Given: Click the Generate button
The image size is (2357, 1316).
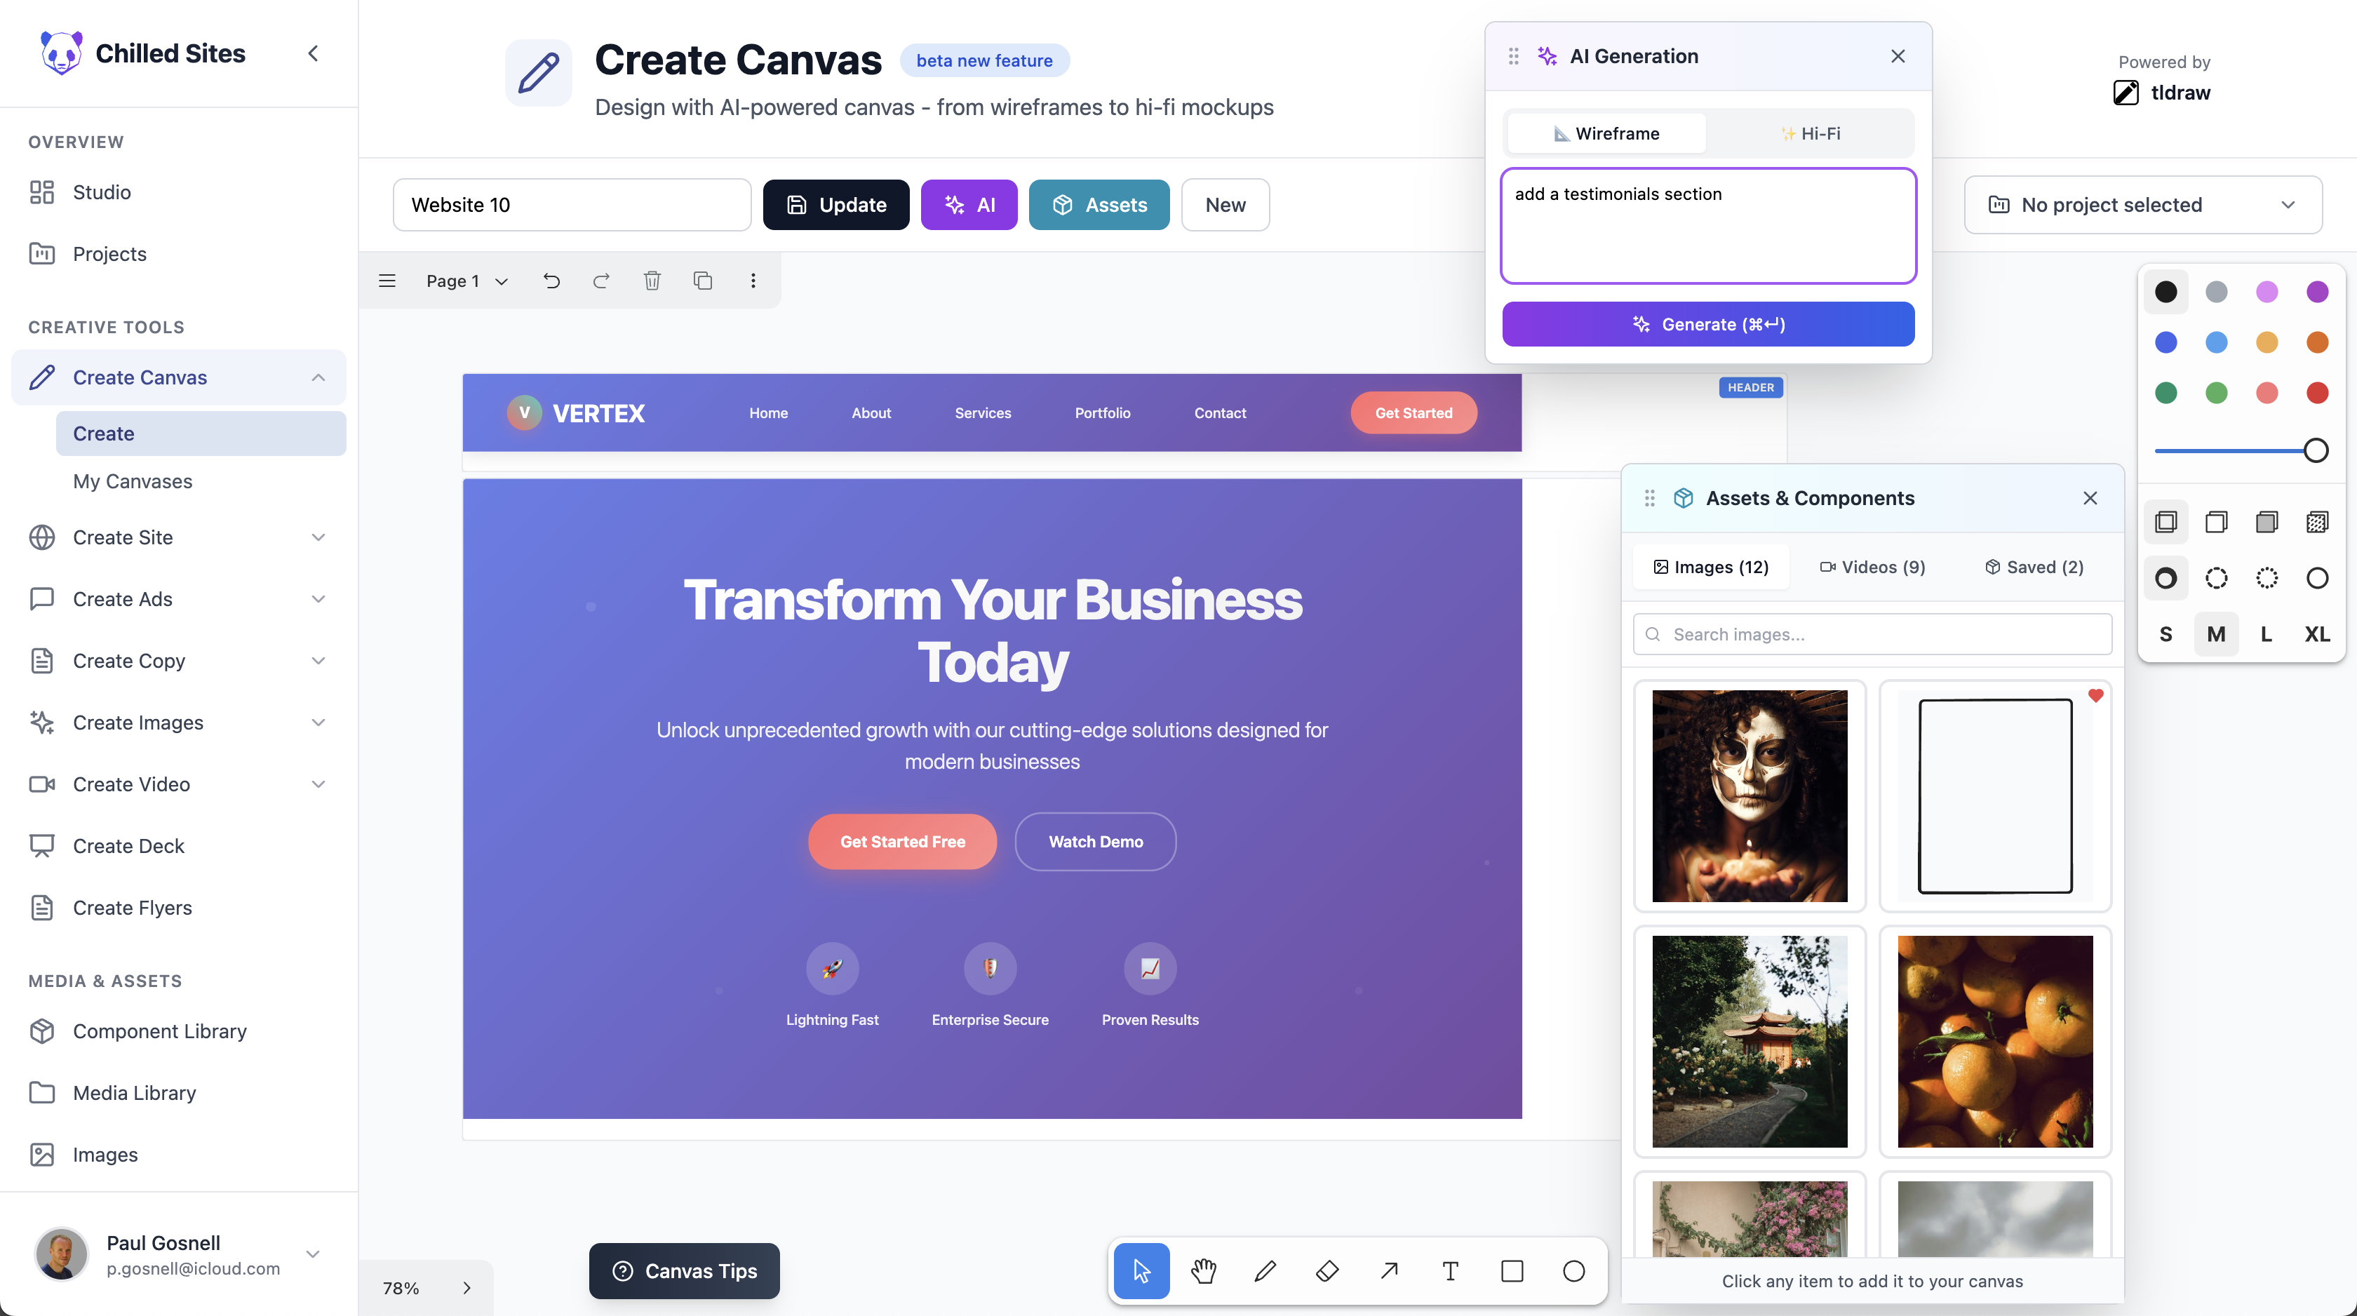Looking at the screenshot, I should [1707, 325].
